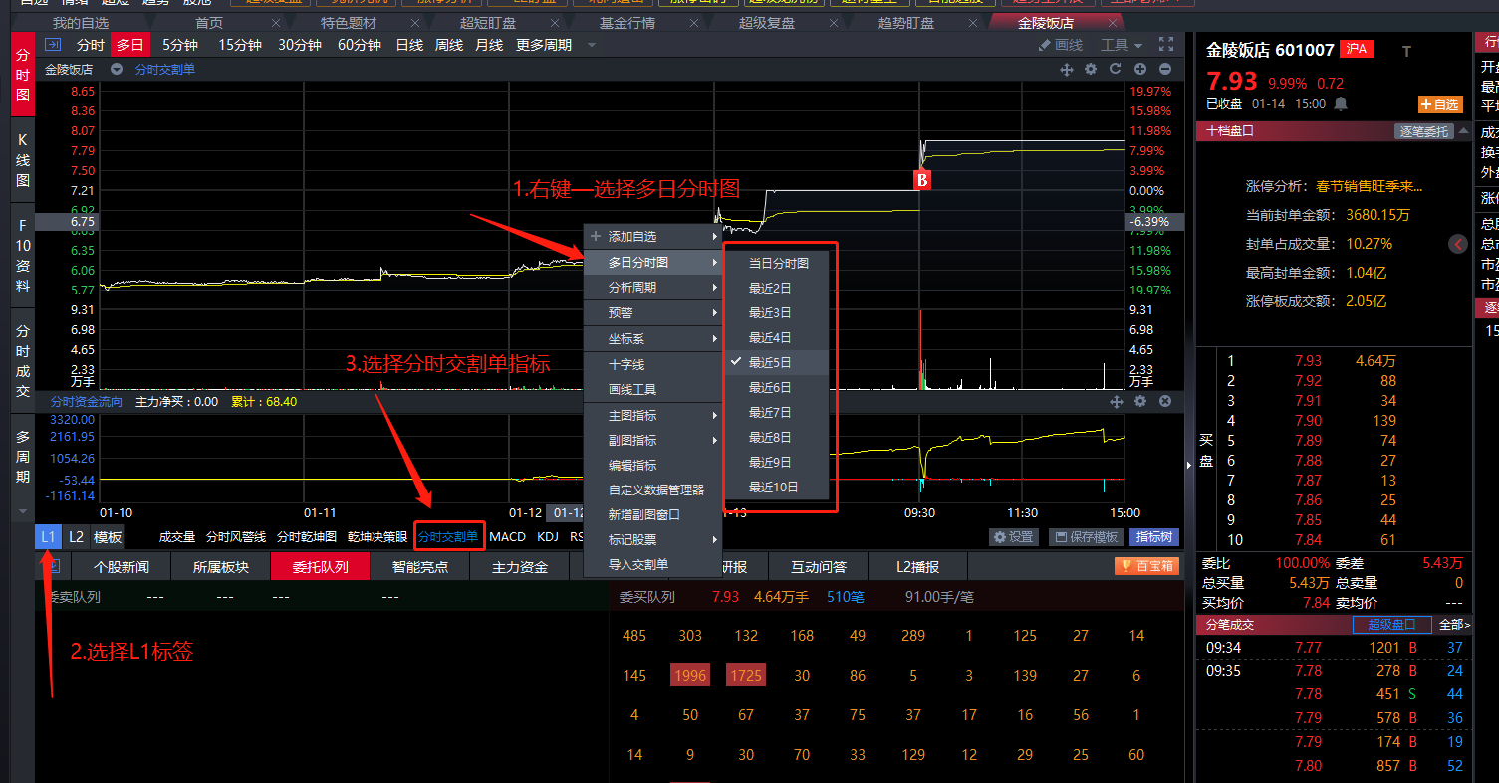1499x783 pixels.
Task: Open the 指标树 indicator tree button
Action: coord(1153,536)
